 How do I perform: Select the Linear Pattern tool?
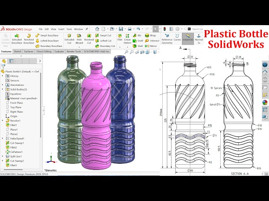[x=127, y=39]
